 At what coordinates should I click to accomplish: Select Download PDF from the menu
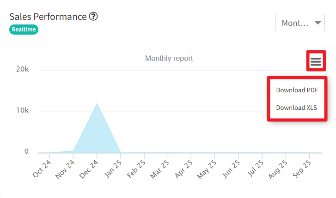point(297,90)
